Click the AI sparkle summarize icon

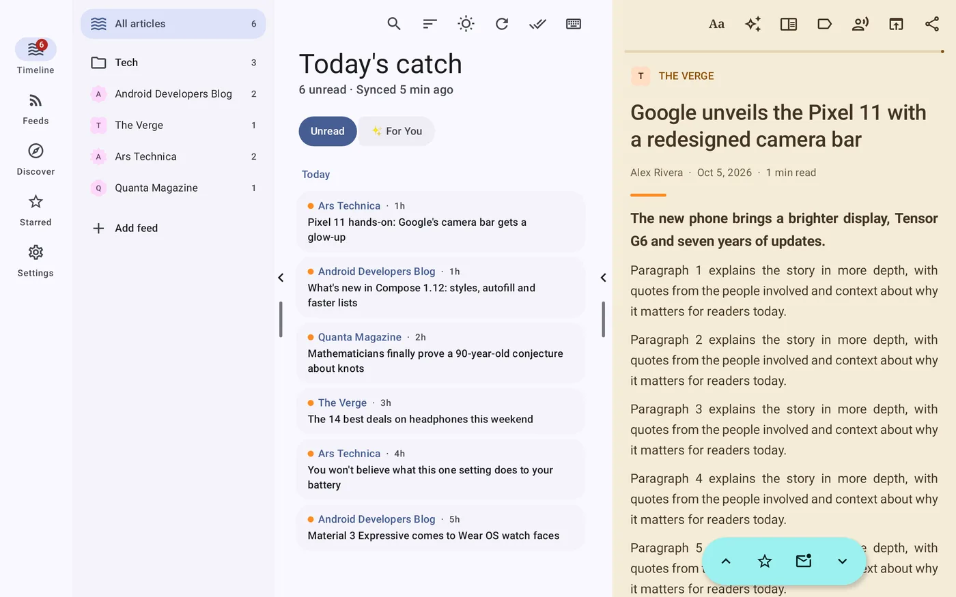pos(753,24)
